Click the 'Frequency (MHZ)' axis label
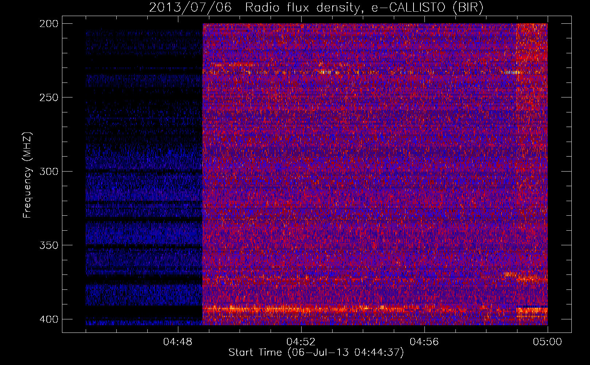This screenshot has width=590, height=365. [27, 175]
